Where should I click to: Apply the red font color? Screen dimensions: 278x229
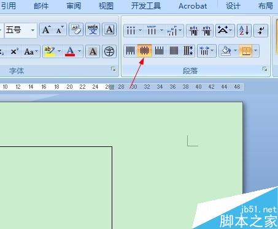pyautogui.click(x=70, y=51)
